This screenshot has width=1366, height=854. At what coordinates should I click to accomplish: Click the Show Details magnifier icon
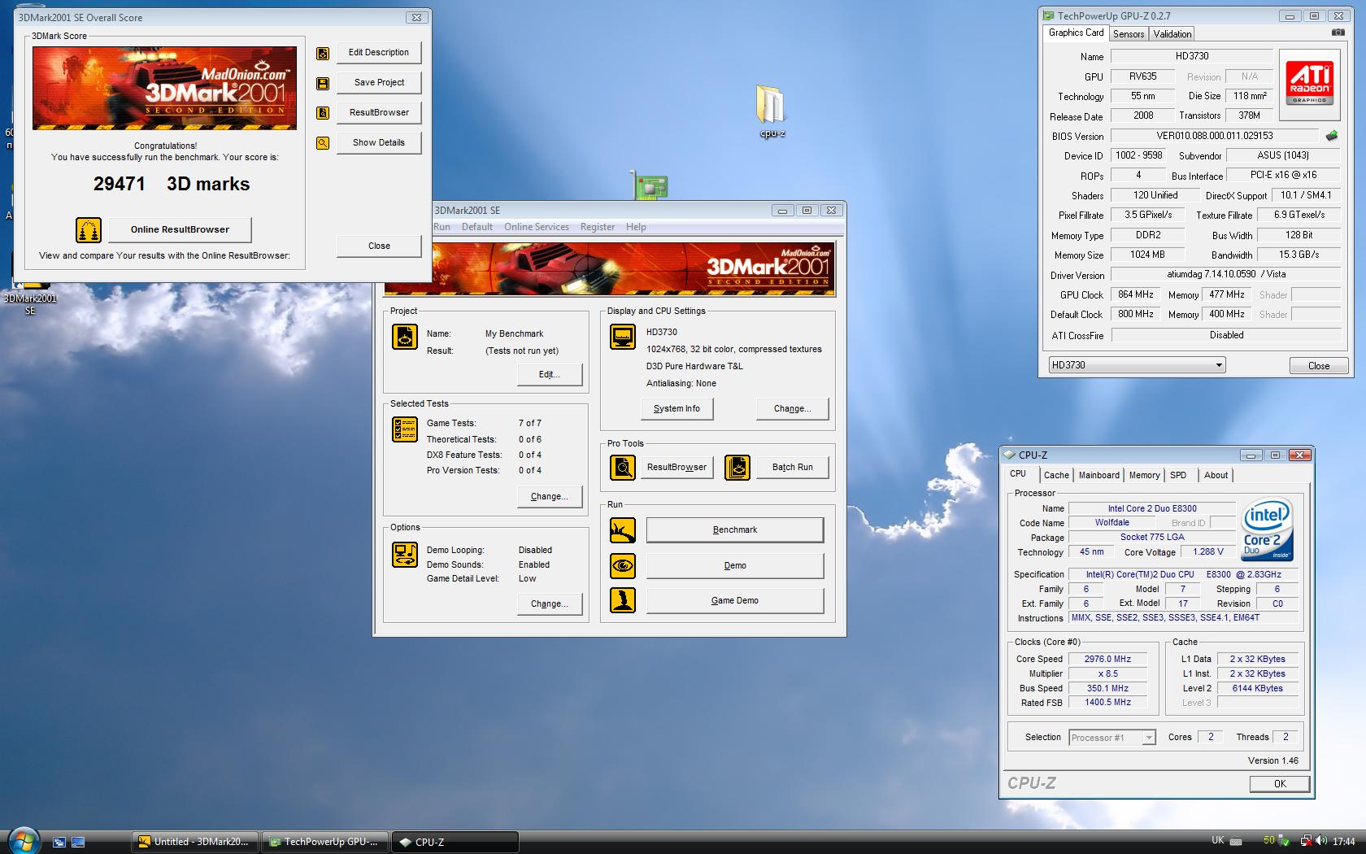click(323, 143)
